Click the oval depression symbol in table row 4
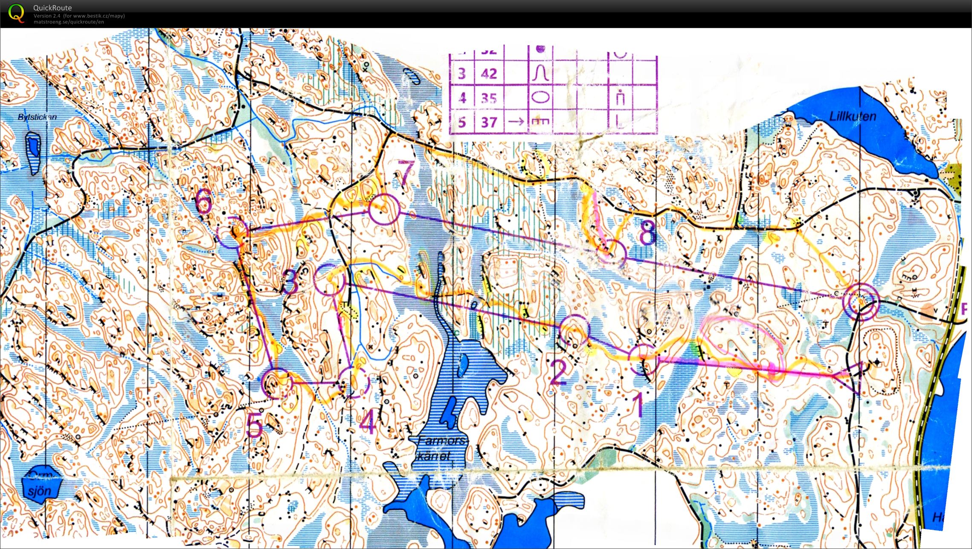The image size is (972, 549). pyautogui.click(x=541, y=97)
